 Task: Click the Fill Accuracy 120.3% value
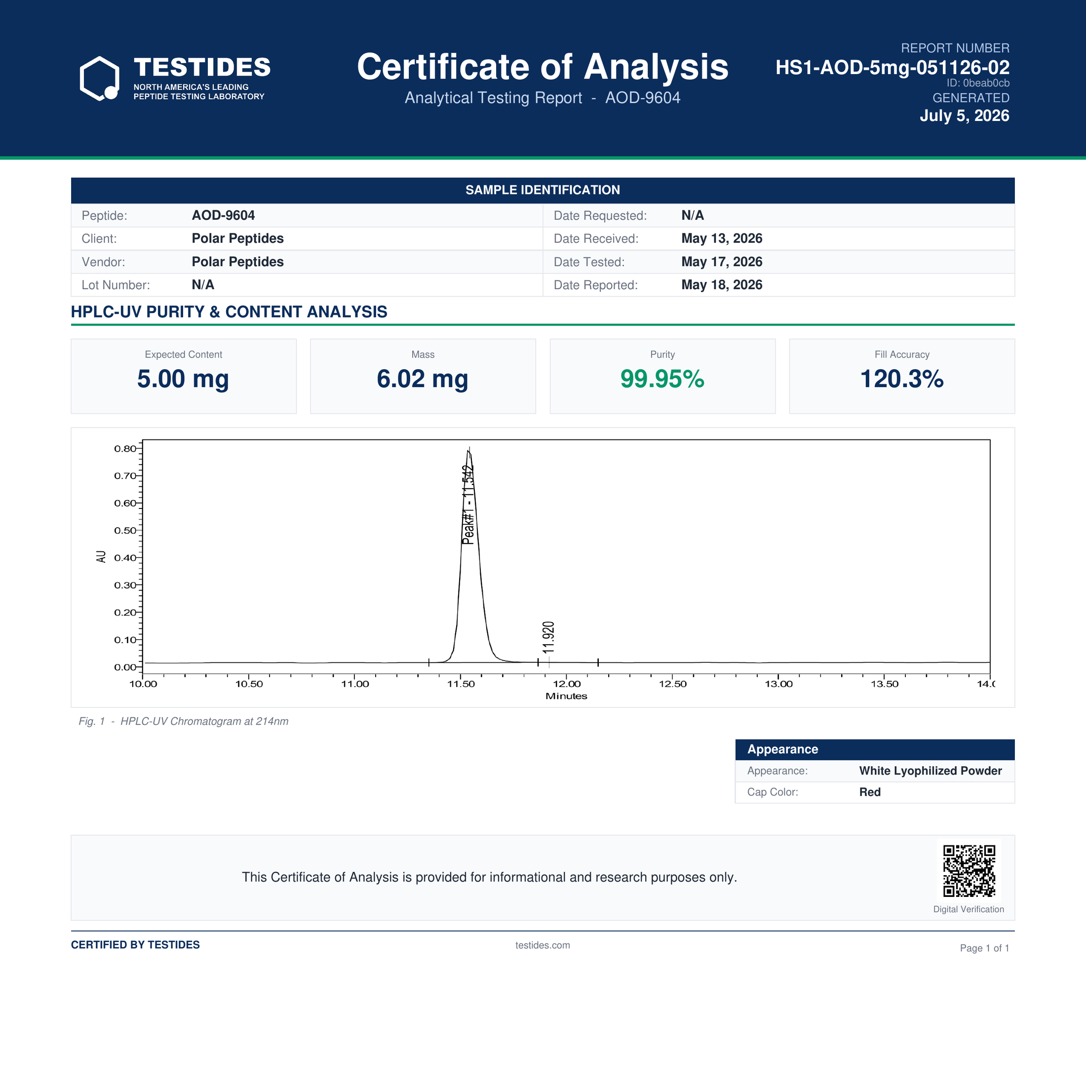[x=902, y=379]
